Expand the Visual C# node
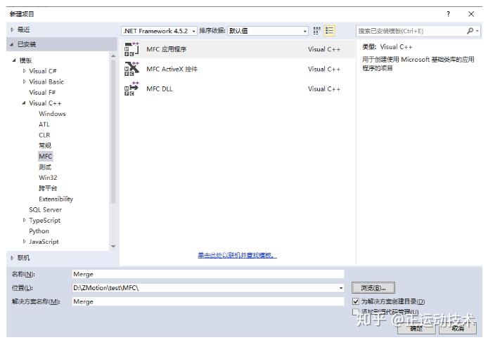 tap(25, 71)
